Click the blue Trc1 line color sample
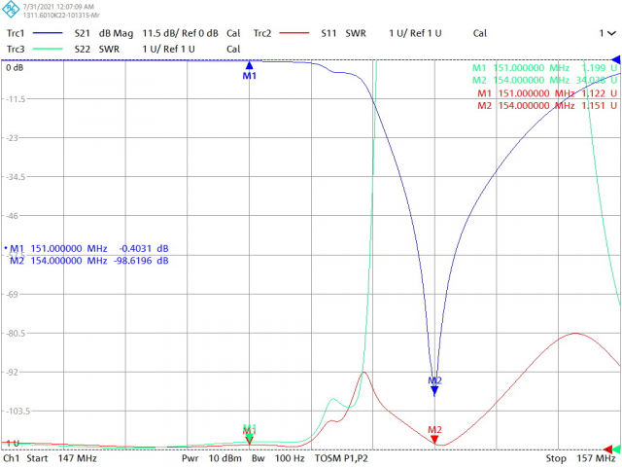Image resolution: width=622 pixels, height=467 pixels. point(48,33)
